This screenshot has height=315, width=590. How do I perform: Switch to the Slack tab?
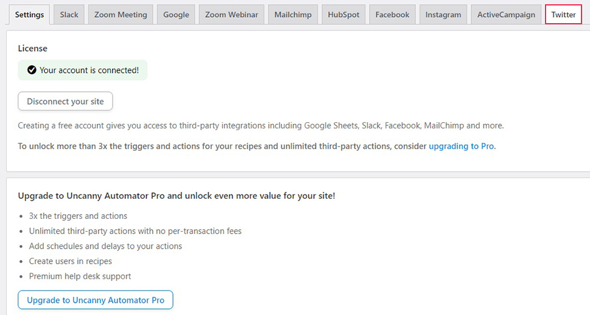(x=69, y=15)
